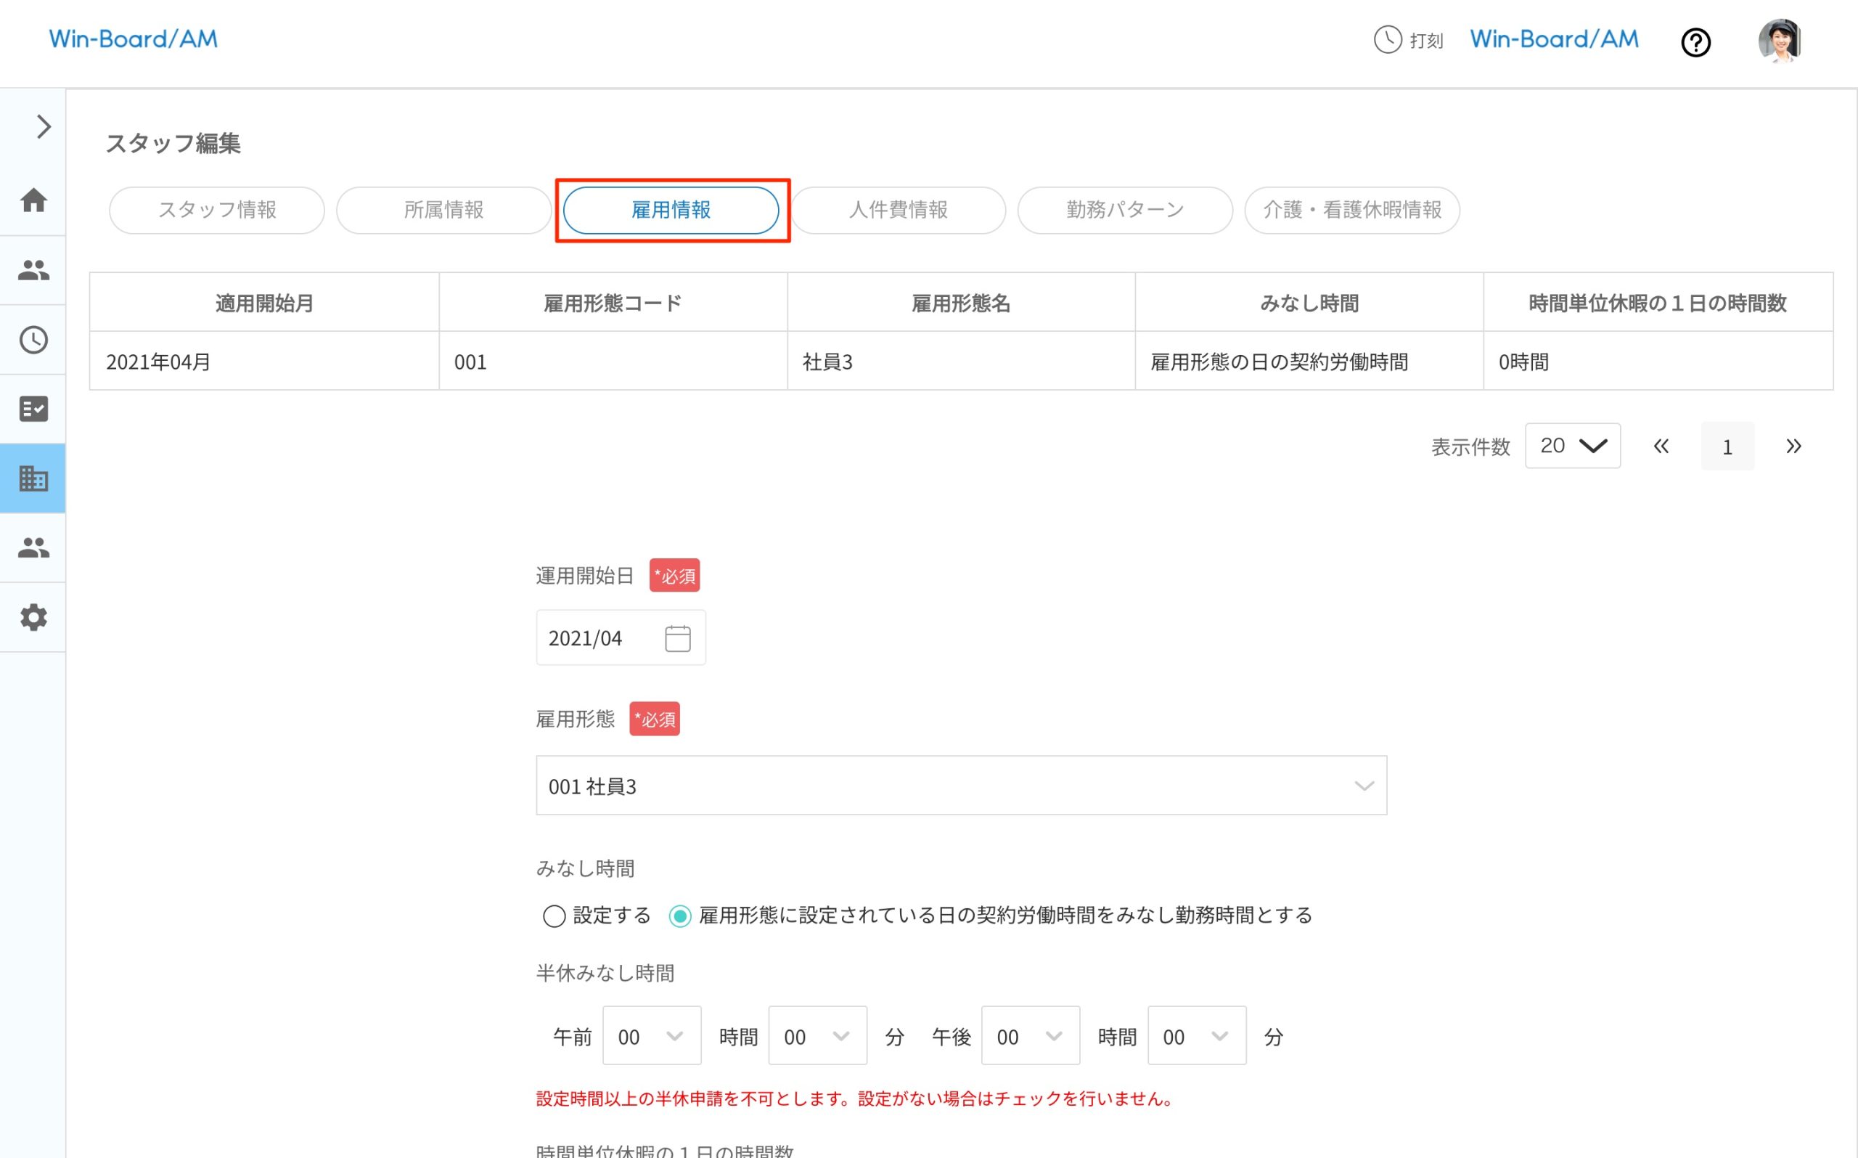
Task: Click the Win-Board/AM logo link
Action: tap(132, 39)
